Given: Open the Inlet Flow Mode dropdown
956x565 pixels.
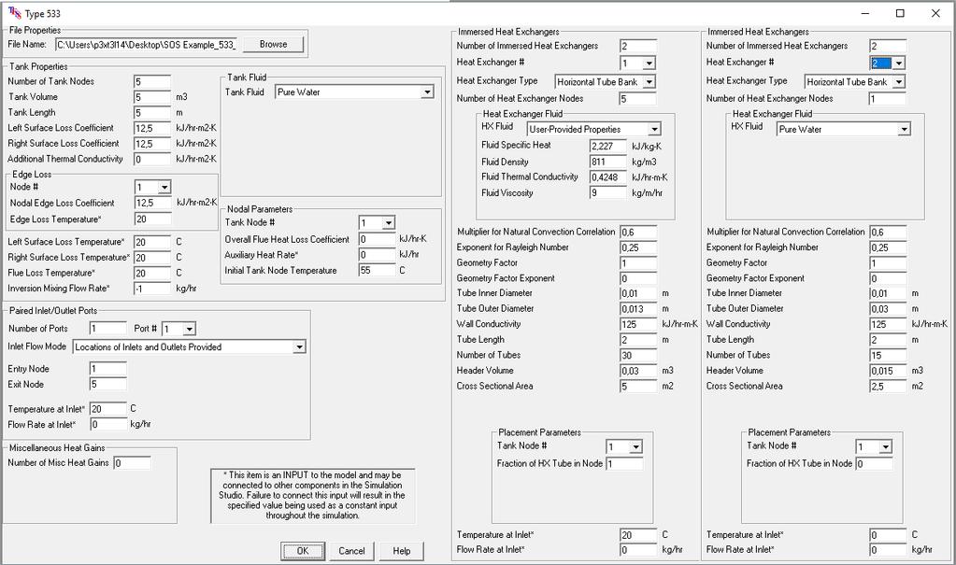Looking at the screenshot, I should tap(299, 347).
